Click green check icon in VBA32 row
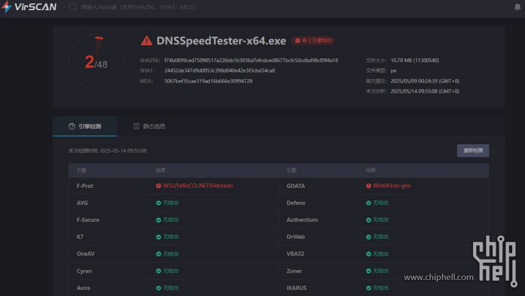 coord(369,254)
